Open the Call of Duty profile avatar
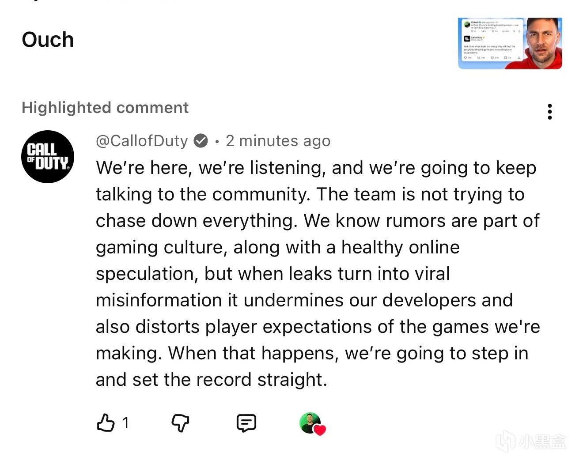Viewport: 583px width, 464px height. [x=48, y=157]
